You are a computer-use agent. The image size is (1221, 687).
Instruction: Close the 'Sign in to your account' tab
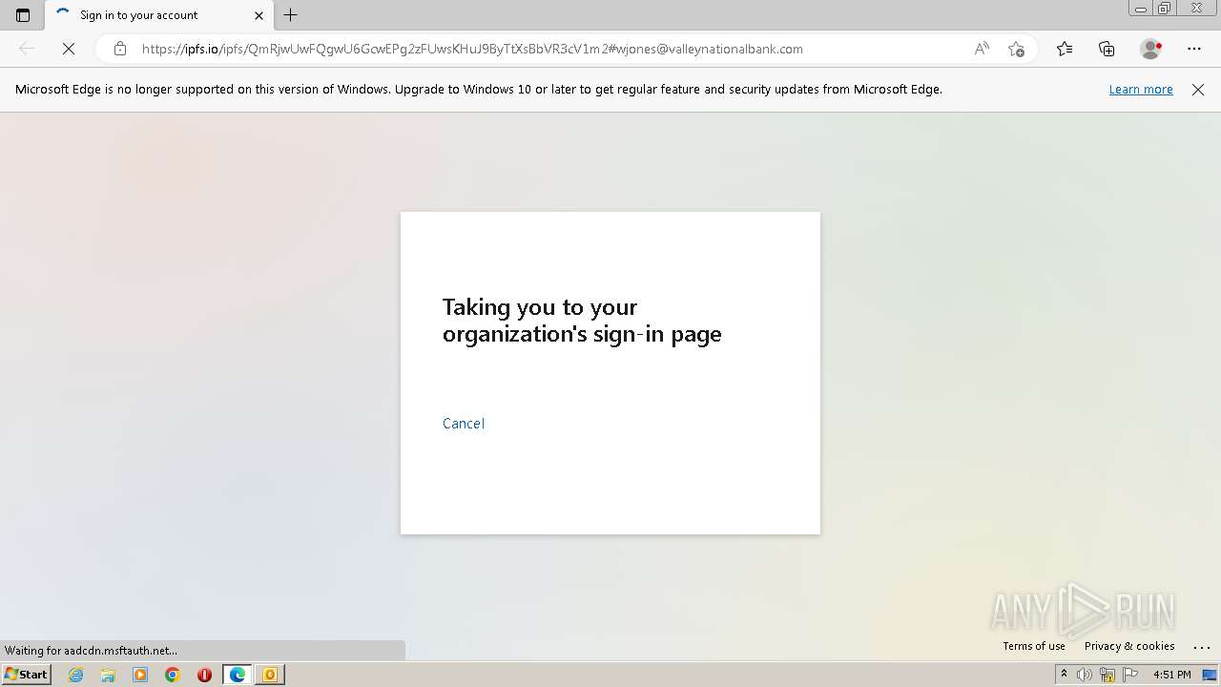click(x=259, y=15)
